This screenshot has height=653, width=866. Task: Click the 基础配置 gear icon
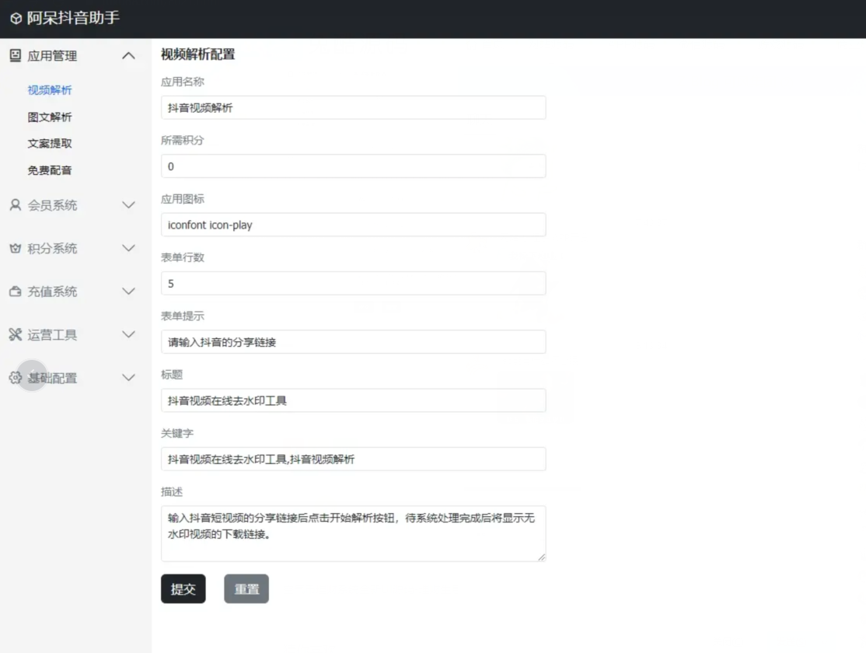[x=15, y=378]
